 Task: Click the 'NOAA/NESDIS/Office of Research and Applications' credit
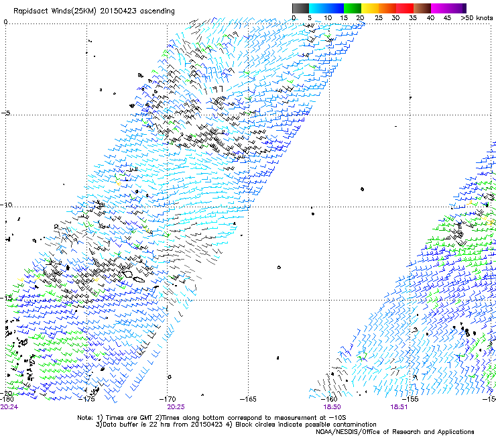point(395,432)
